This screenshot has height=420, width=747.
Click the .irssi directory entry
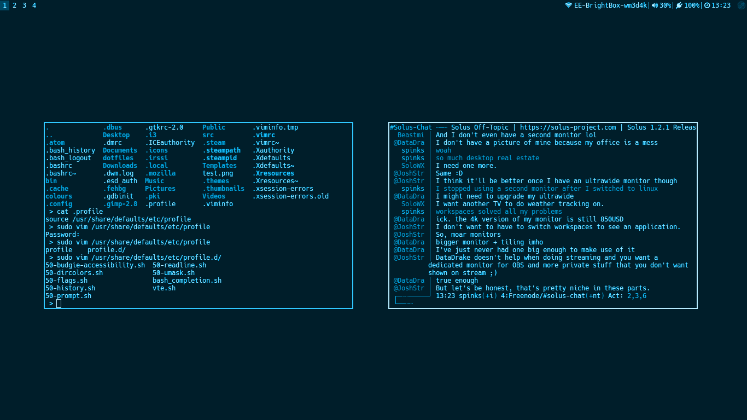click(x=156, y=158)
